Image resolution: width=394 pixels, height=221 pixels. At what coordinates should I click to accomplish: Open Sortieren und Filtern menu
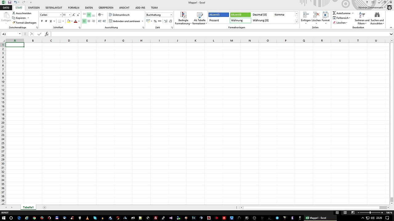[x=362, y=18]
